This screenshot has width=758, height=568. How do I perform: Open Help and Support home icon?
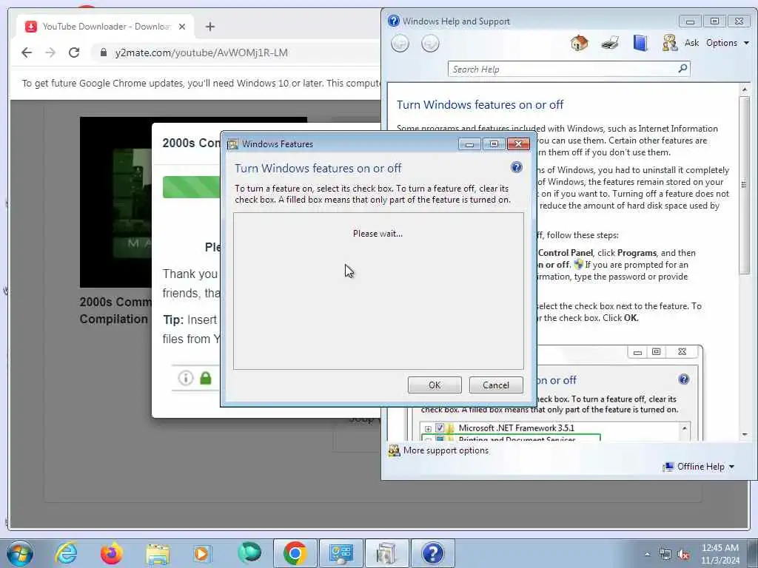[579, 43]
